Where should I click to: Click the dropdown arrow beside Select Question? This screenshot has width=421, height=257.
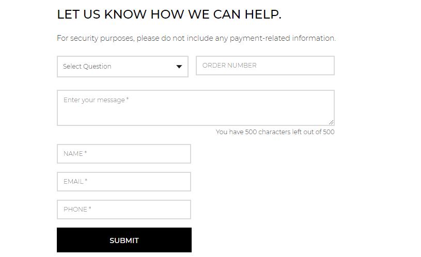(179, 67)
